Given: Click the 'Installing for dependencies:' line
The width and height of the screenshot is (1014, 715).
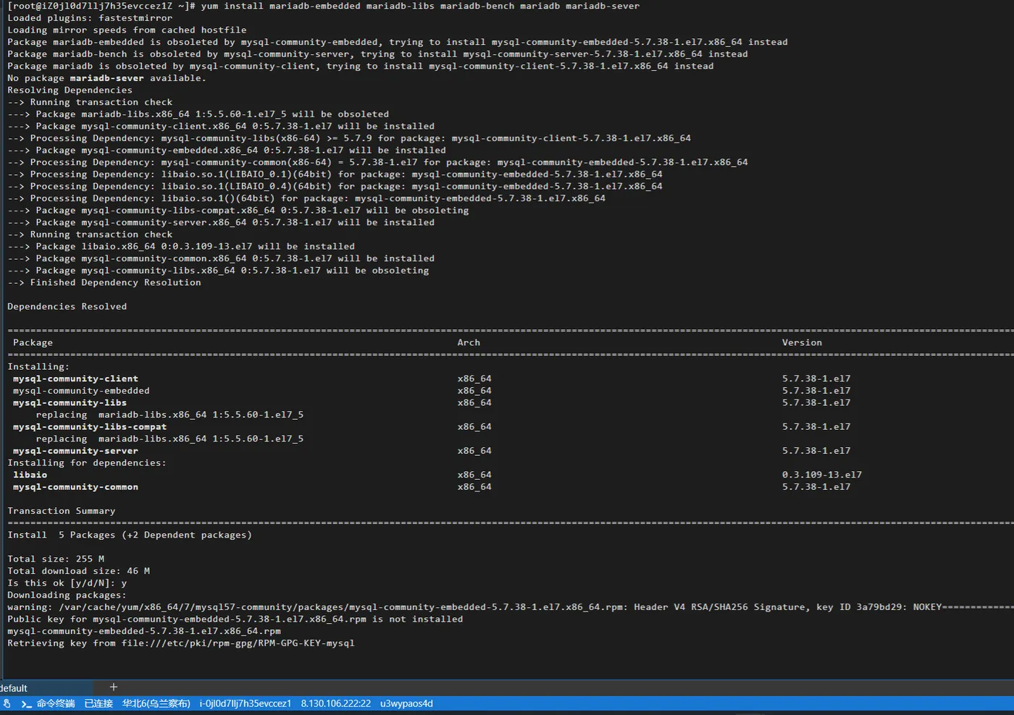Looking at the screenshot, I should (87, 463).
